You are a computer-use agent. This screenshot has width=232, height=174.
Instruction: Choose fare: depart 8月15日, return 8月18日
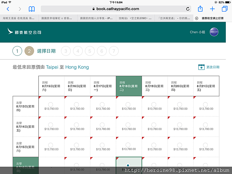pyautogui.click(x=128, y=145)
